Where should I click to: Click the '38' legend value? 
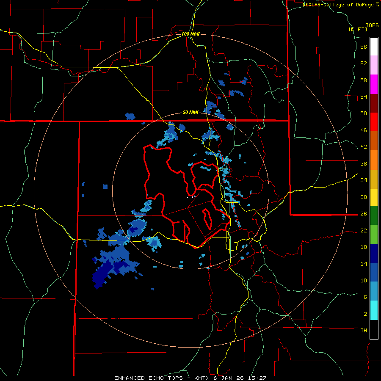click(x=364, y=163)
